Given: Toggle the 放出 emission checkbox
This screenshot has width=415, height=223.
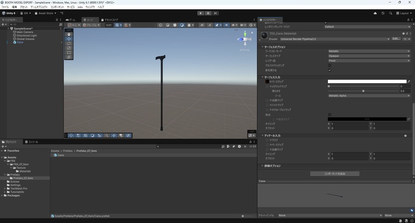Looking at the screenshot, I should click(329, 115).
